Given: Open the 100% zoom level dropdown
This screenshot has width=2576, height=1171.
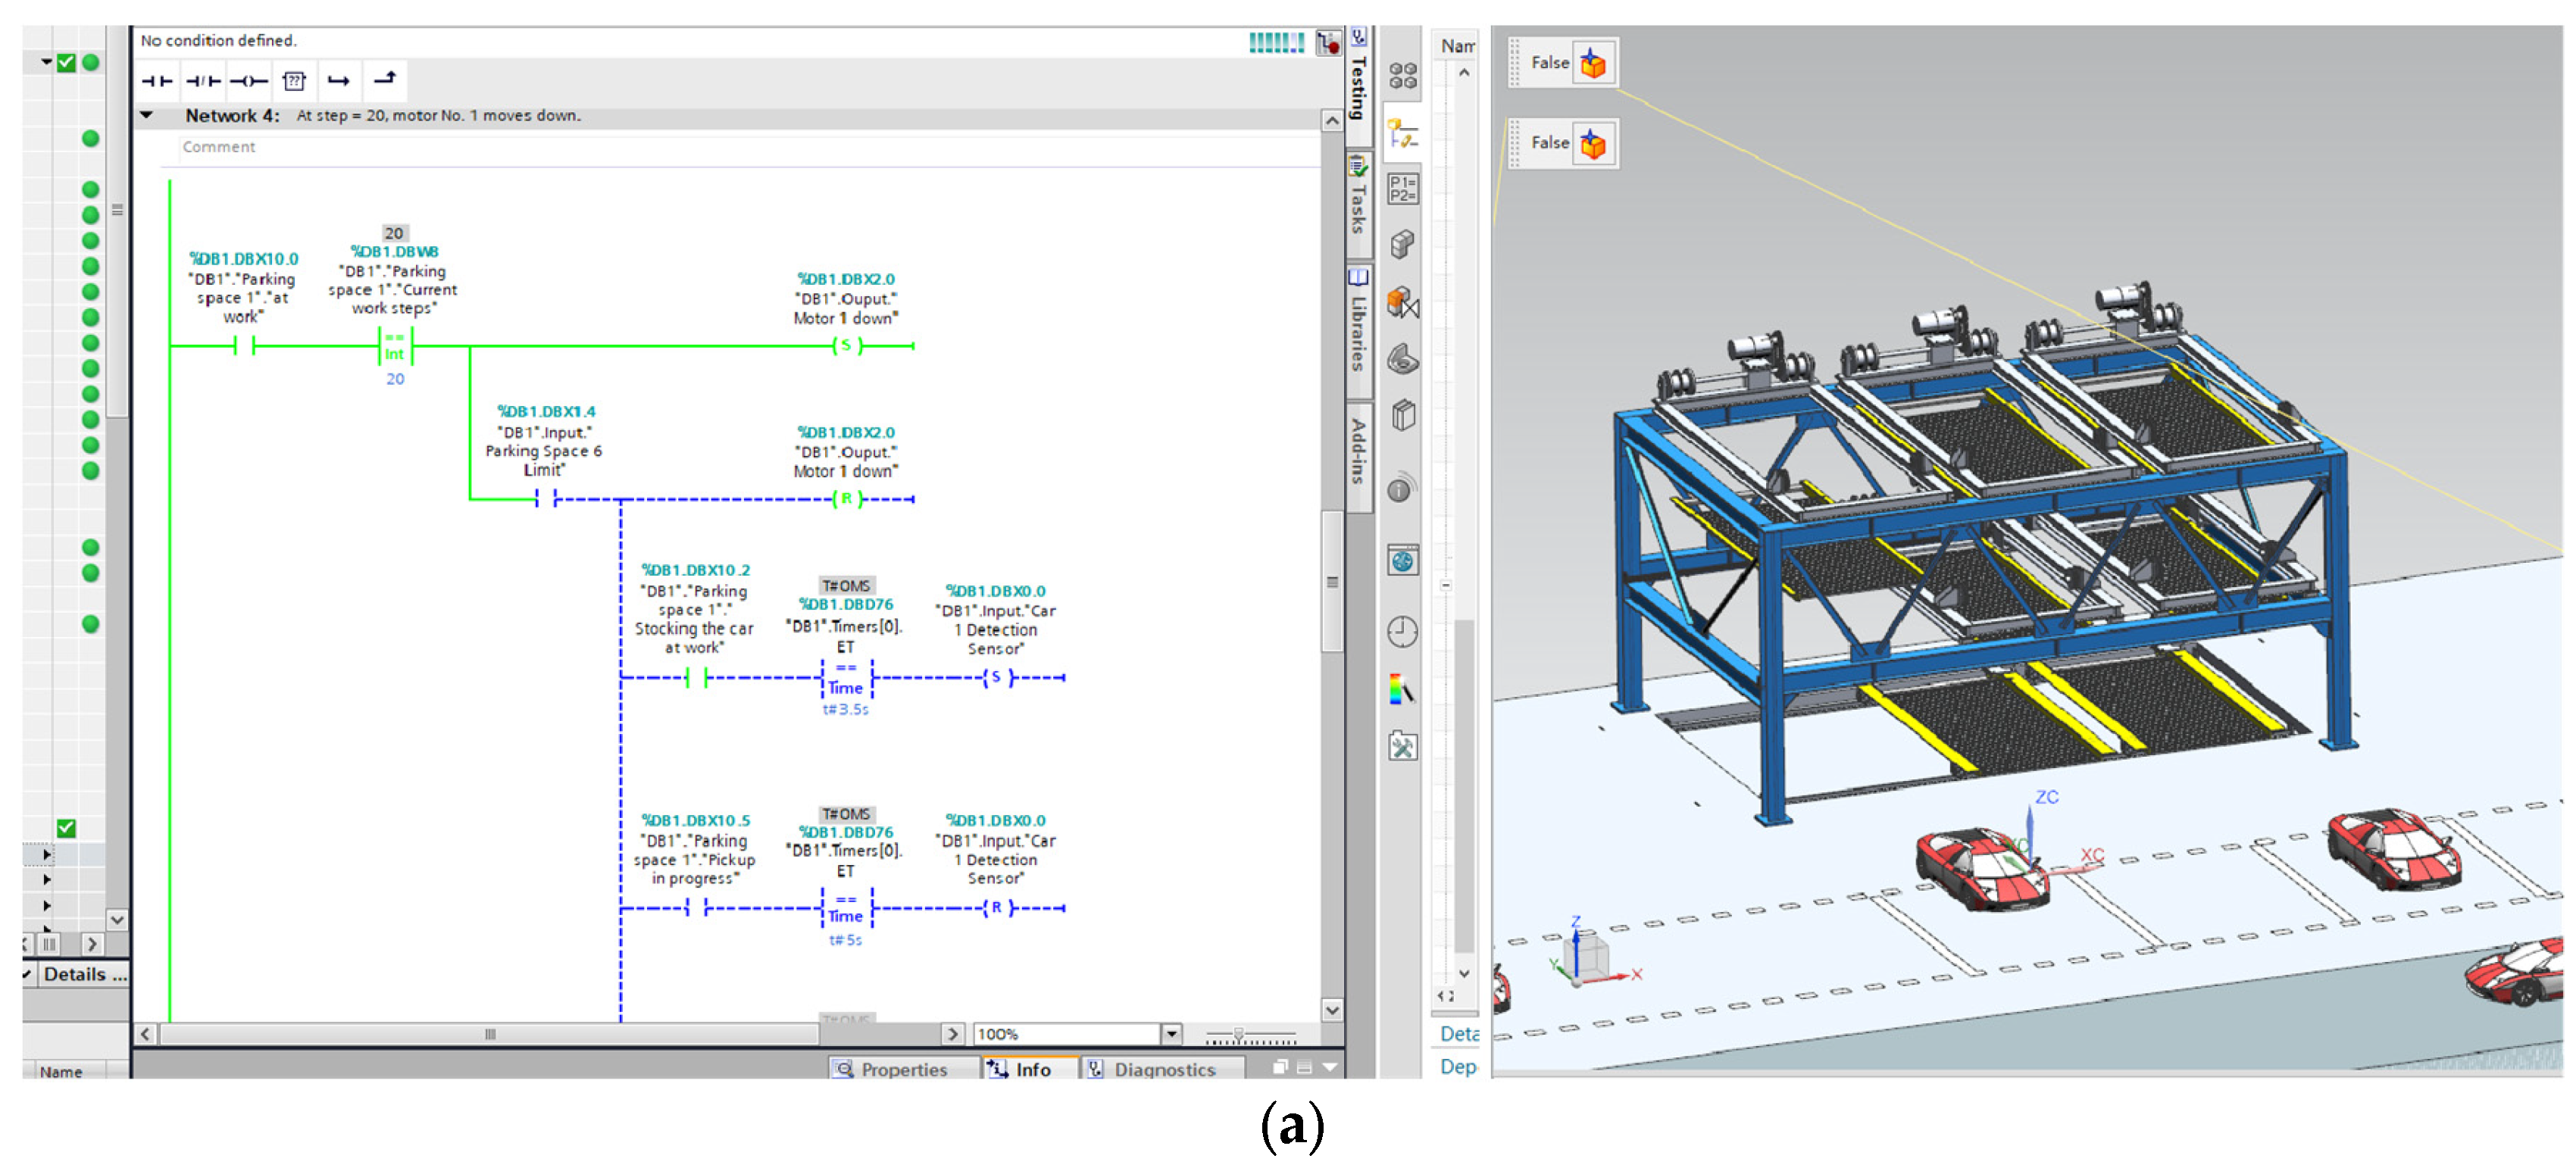Looking at the screenshot, I should (1171, 1034).
